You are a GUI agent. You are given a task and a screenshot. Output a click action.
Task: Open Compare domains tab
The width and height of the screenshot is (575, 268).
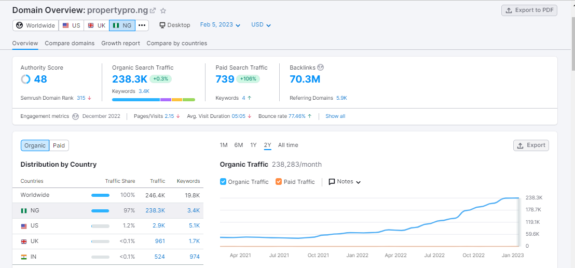click(x=70, y=43)
